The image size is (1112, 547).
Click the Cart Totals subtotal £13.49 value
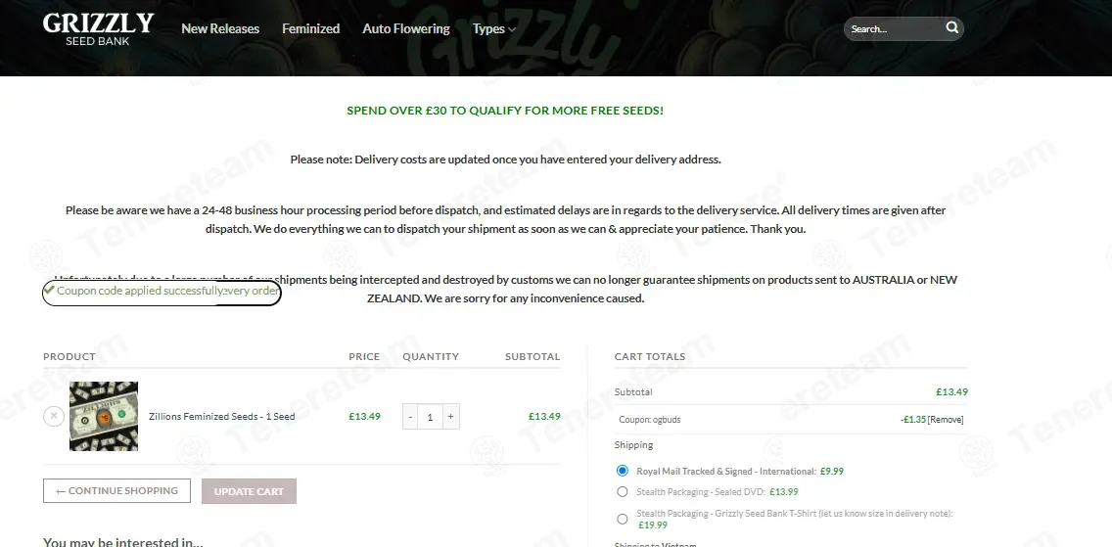(x=951, y=391)
